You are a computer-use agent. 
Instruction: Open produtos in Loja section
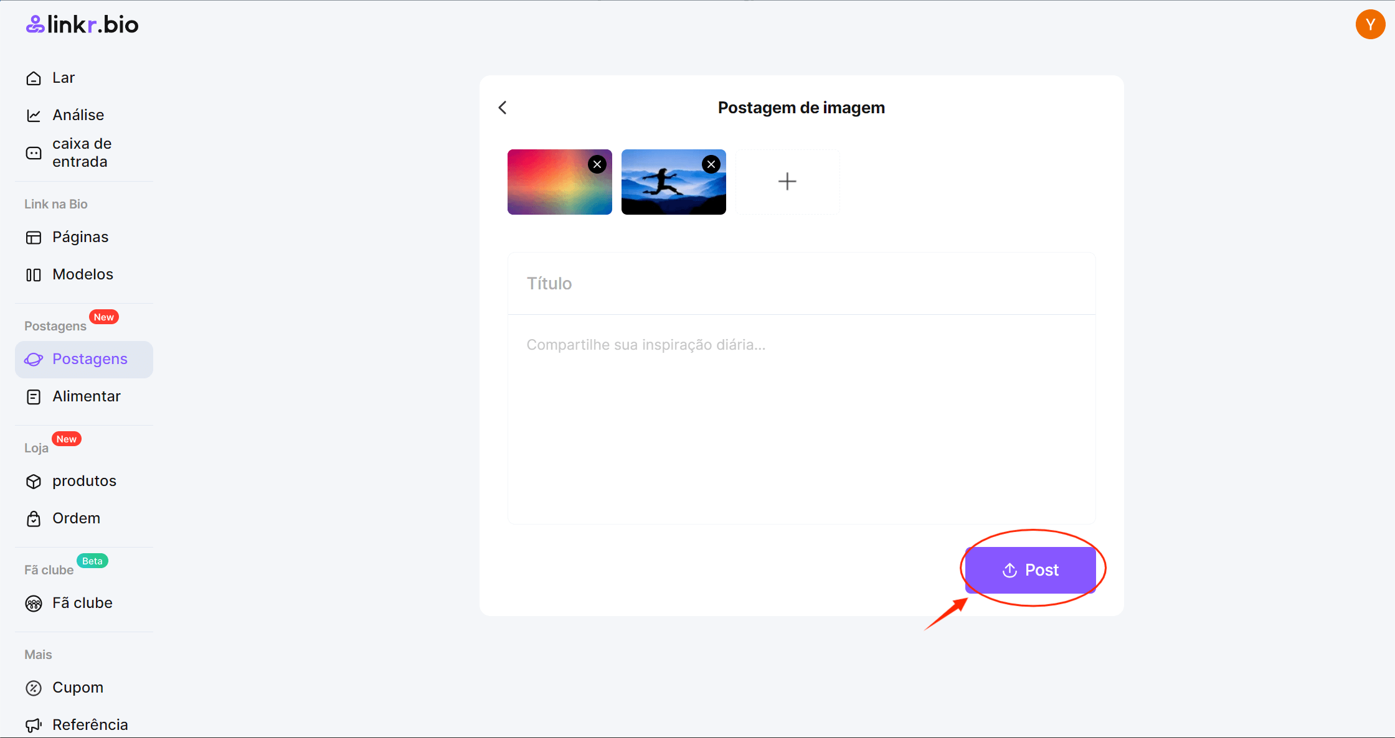tap(84, 481)
